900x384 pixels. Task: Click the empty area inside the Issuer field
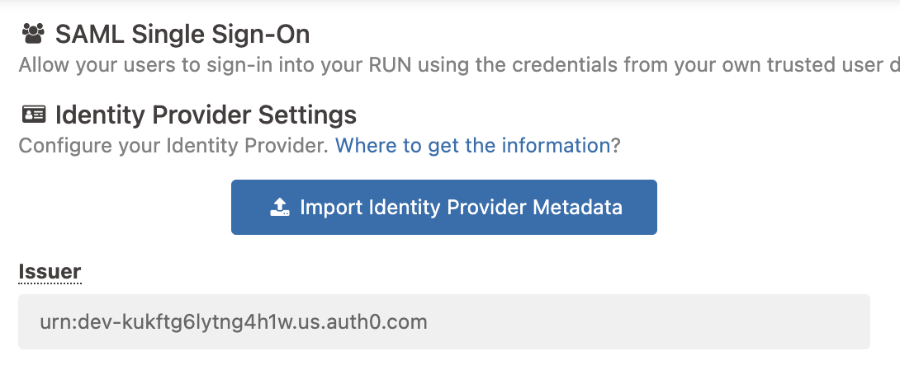click(661, 321)
